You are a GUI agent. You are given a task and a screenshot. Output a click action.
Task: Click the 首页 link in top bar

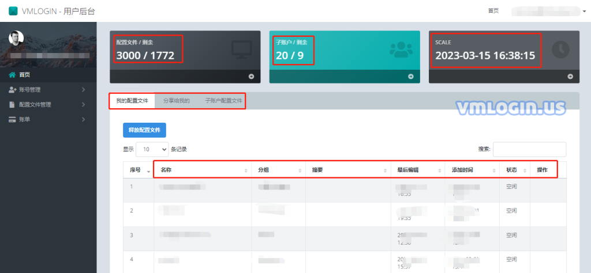[x=493, y=11]
